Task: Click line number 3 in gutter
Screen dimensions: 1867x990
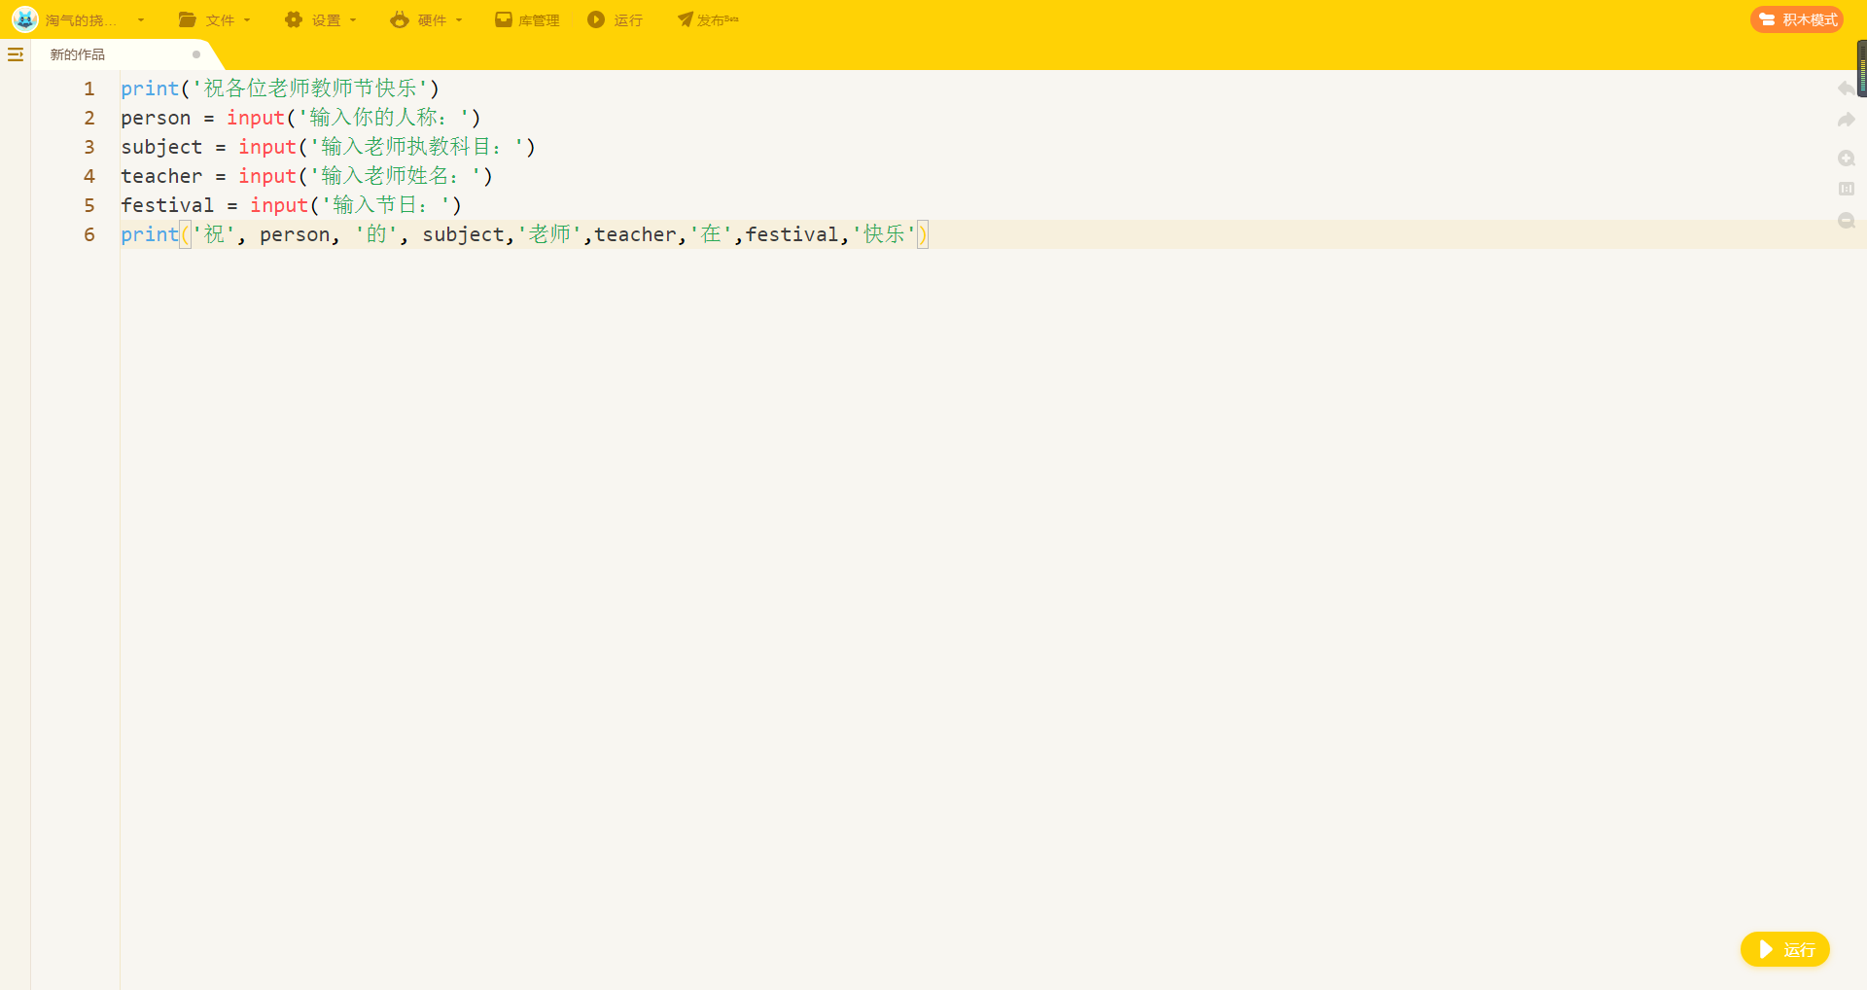Action: pos(89,147)
